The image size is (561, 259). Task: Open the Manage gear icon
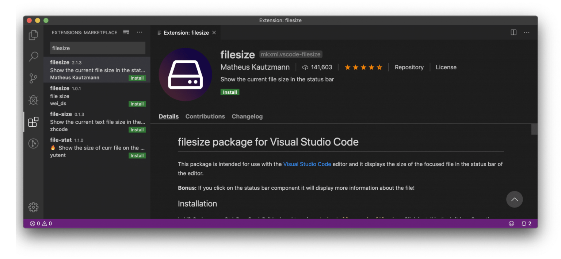coord(33,207)
